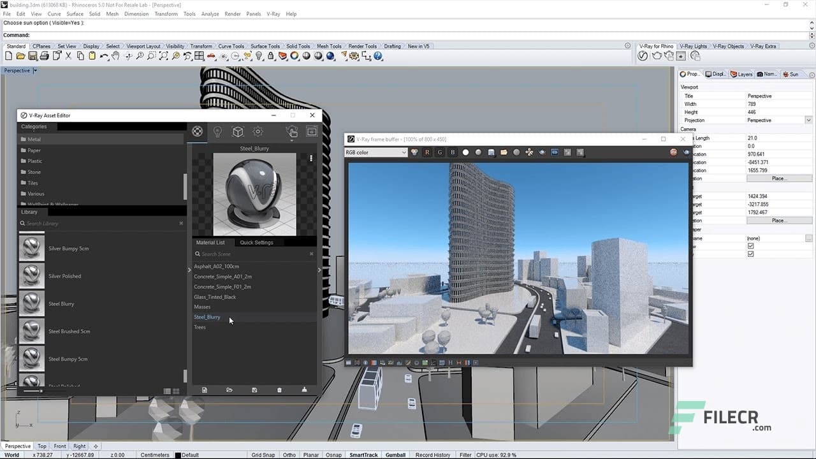Select the Lights icon in the Asset Editor

(217, 131)
